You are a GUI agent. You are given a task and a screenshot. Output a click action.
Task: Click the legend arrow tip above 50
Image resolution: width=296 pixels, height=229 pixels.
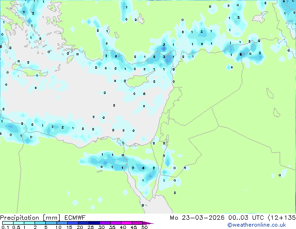click(148, 223)
